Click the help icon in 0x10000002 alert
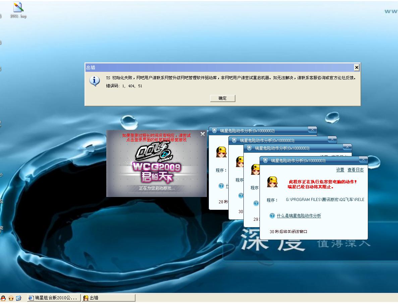Image resolution: width=398 pixels, height=304 pixels. (x=221, y=186)
